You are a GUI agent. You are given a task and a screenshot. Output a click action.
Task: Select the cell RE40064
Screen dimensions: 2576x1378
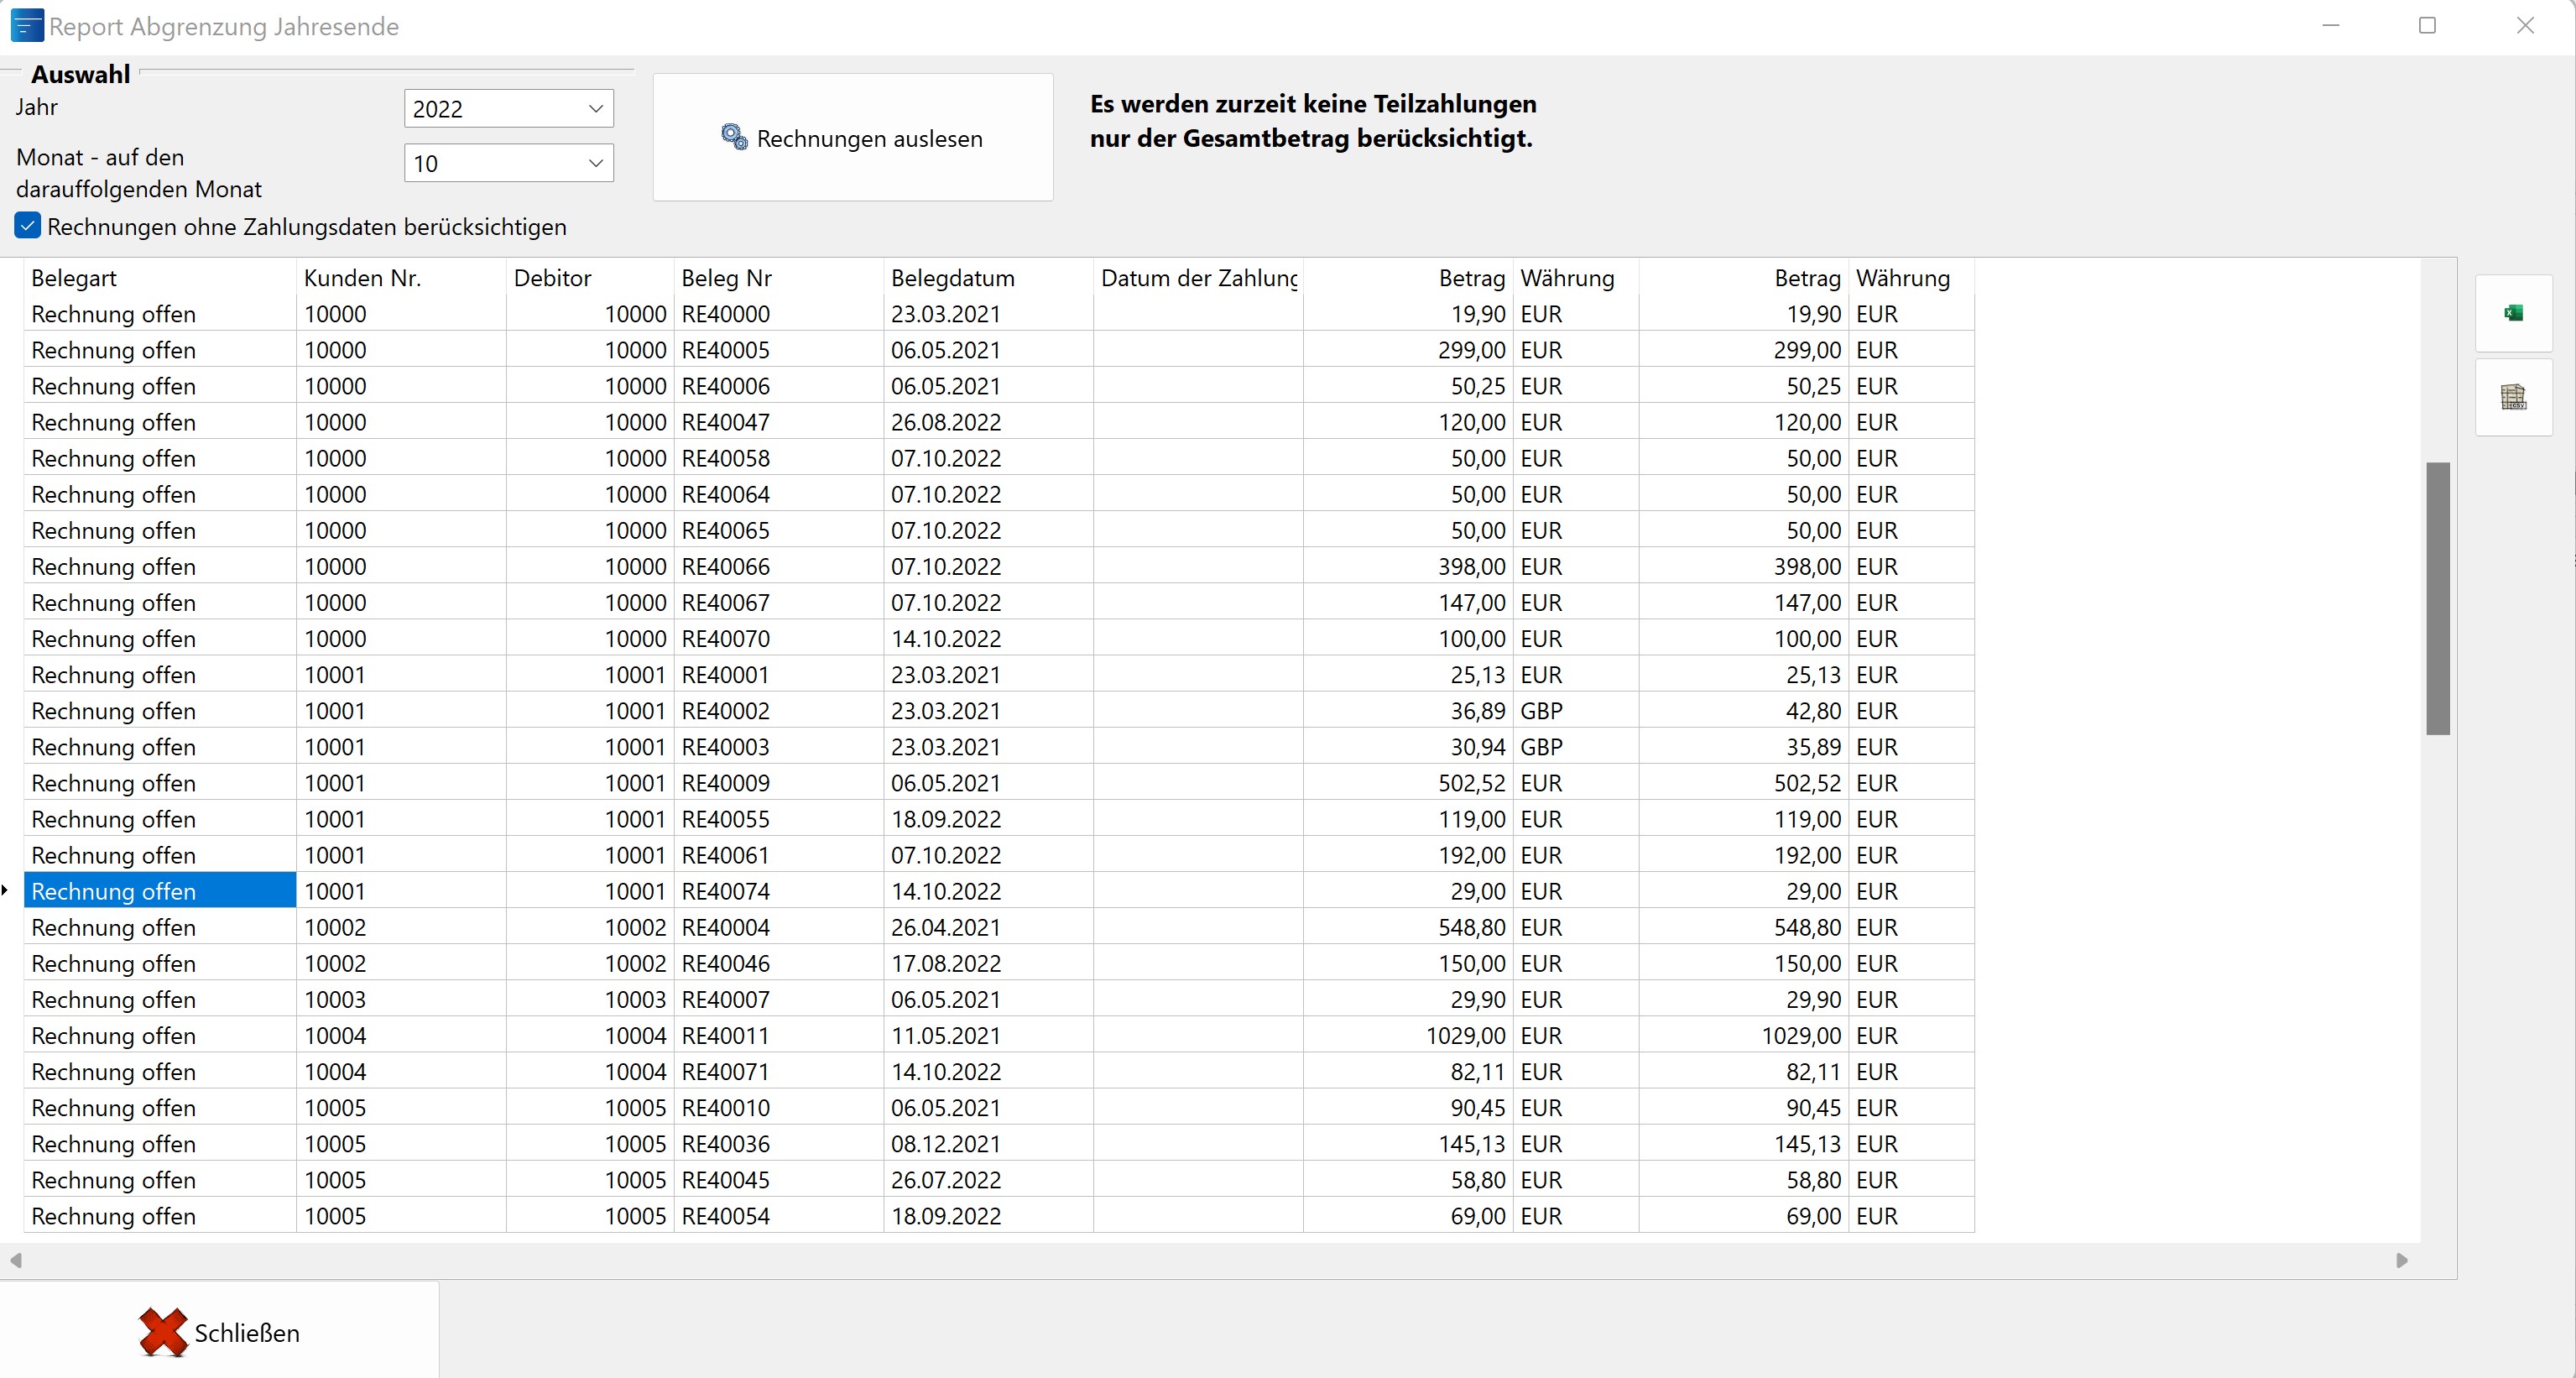[x=779, y=494]
